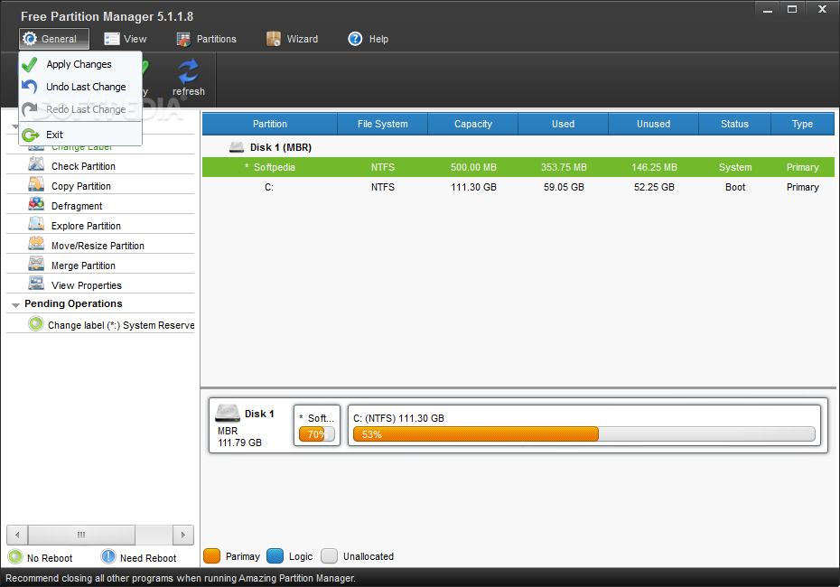840x587 pixels.
Task: Click left arrow of sidebar scrollbar
Action: point(17,535)
